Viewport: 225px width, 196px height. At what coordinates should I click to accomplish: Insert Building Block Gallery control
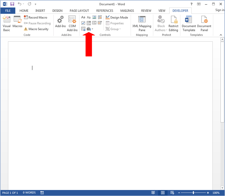click(x=100, y=17)
